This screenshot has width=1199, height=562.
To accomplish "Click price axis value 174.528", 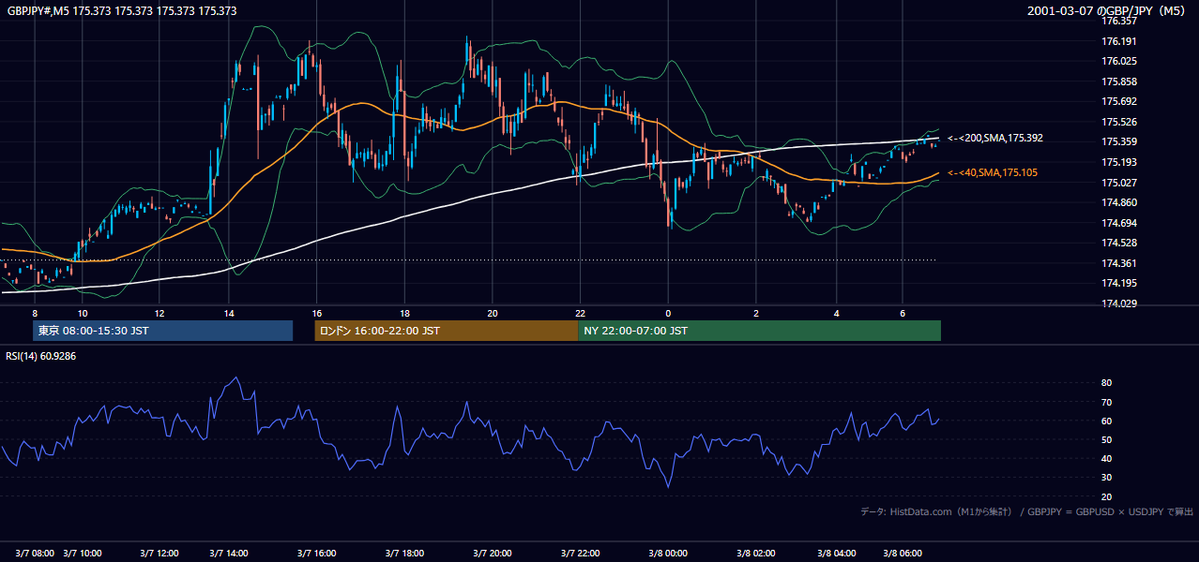I will pyautogui.click(x=1119, y=244).
